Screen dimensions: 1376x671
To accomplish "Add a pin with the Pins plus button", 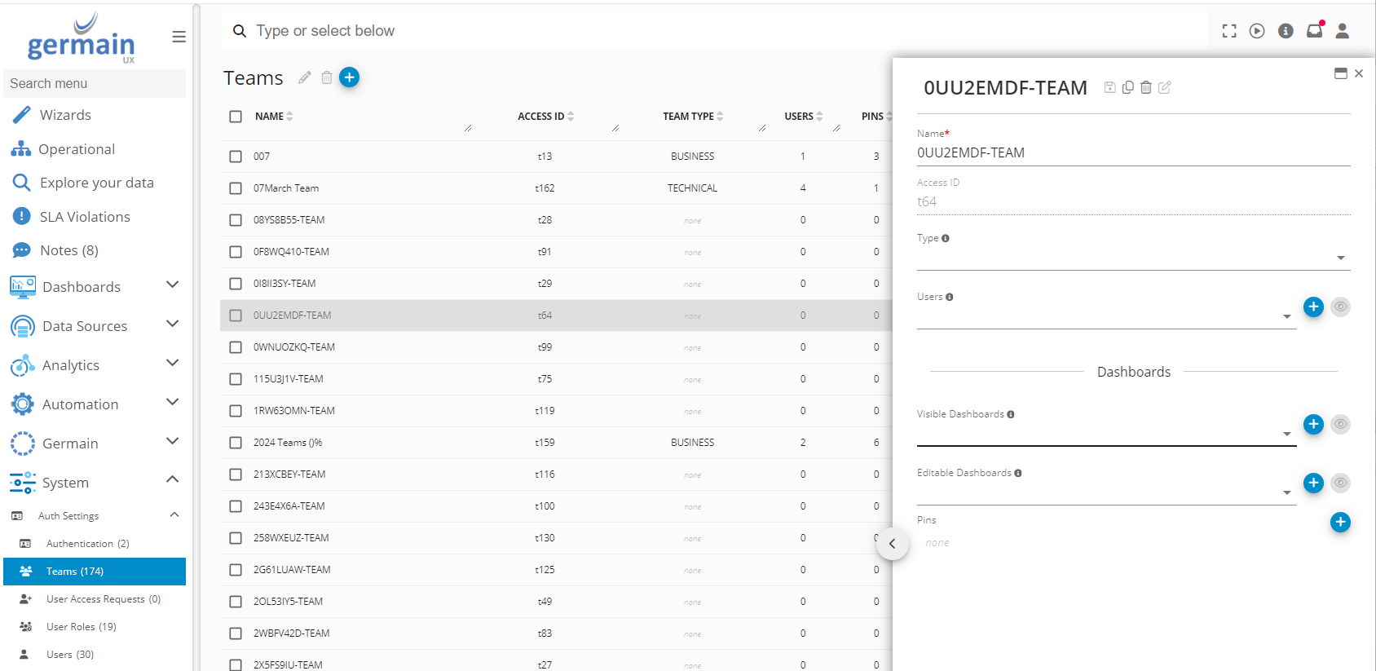I will click(1340, 522).
